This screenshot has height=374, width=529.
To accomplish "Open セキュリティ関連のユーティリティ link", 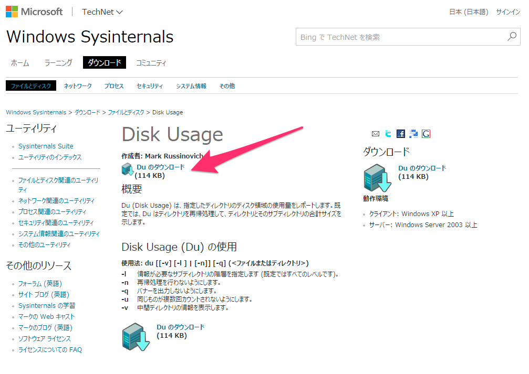I will [56, 222].
